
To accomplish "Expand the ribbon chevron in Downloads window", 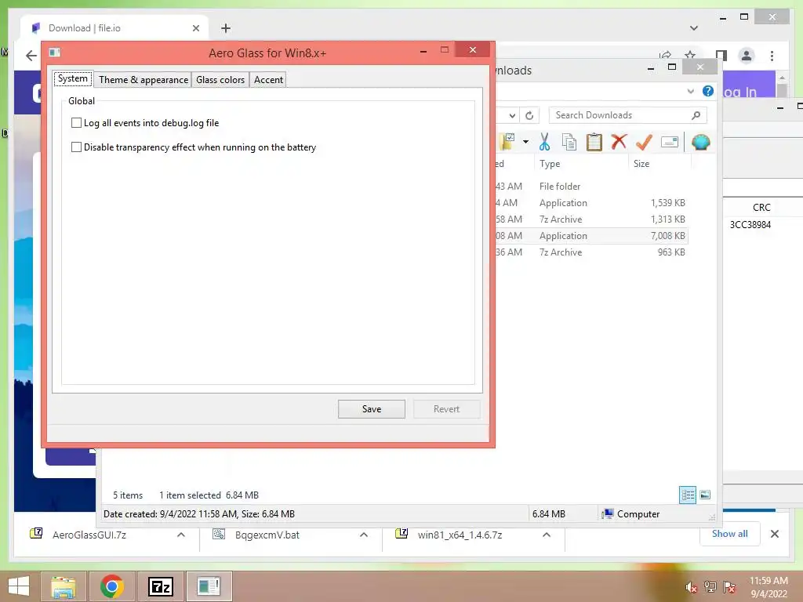I will (690, 91).
